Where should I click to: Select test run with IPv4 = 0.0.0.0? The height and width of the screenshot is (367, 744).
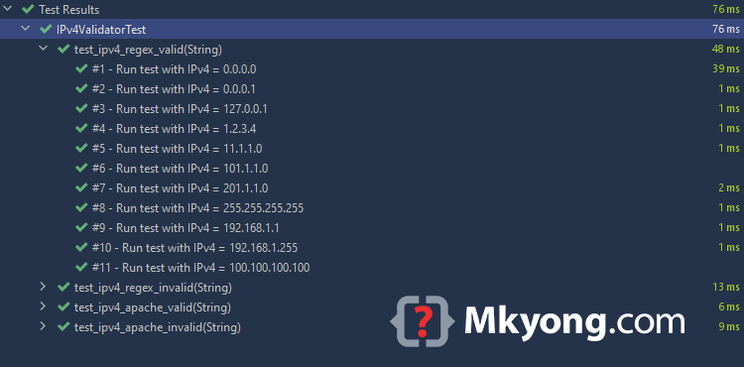(x=175, y=69)
